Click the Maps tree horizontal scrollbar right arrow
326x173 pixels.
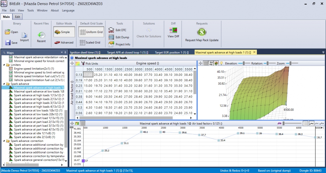[62, 165]
